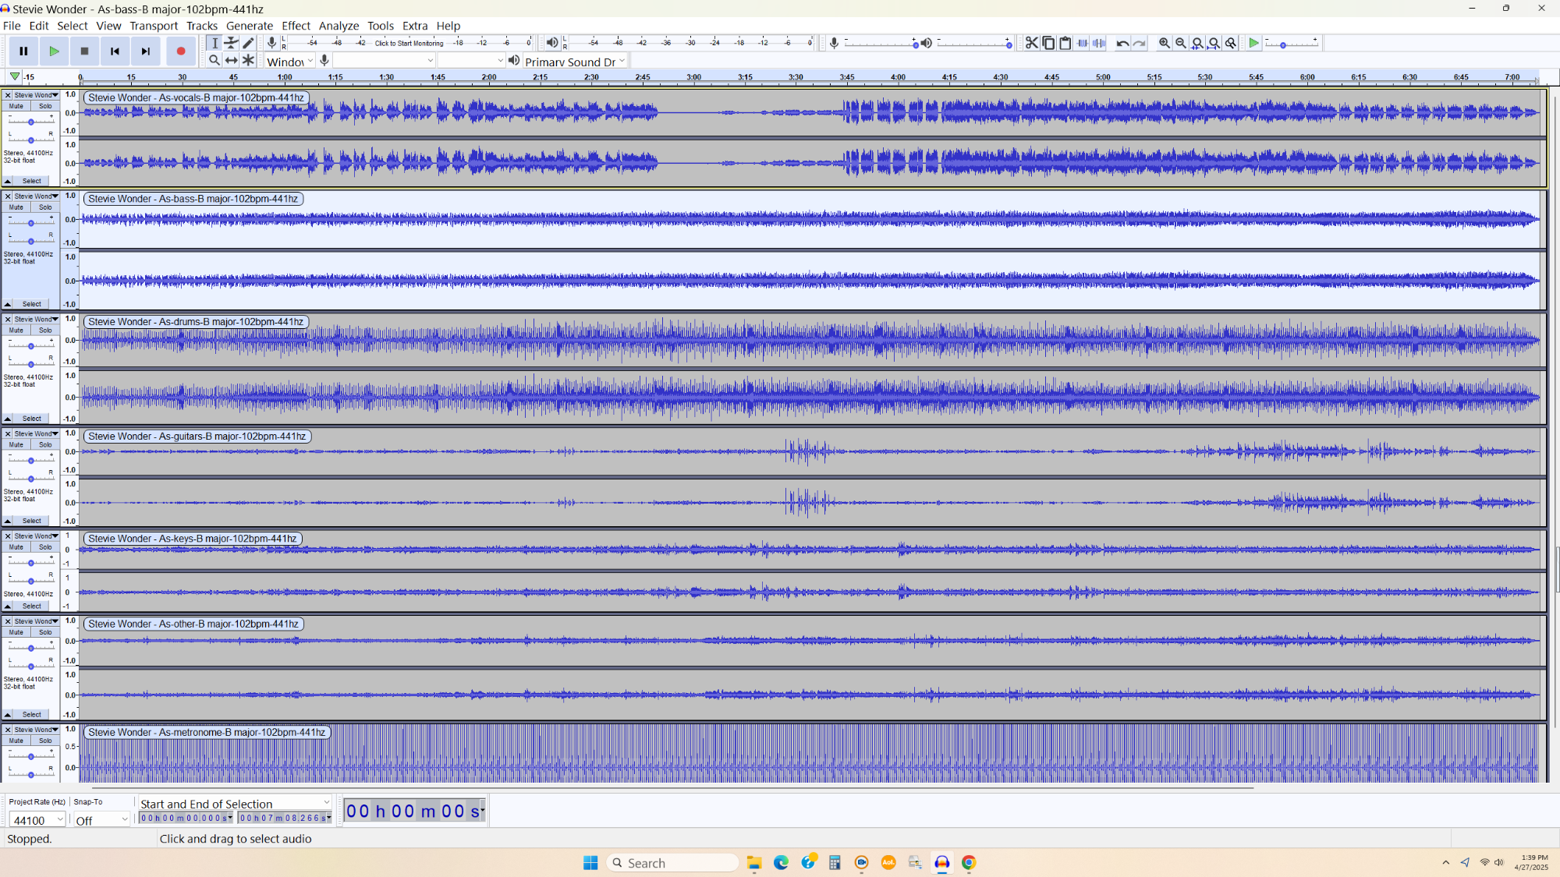Click the recording meter microphone icon
This screenshot has height=877, width=1560.
271,43
